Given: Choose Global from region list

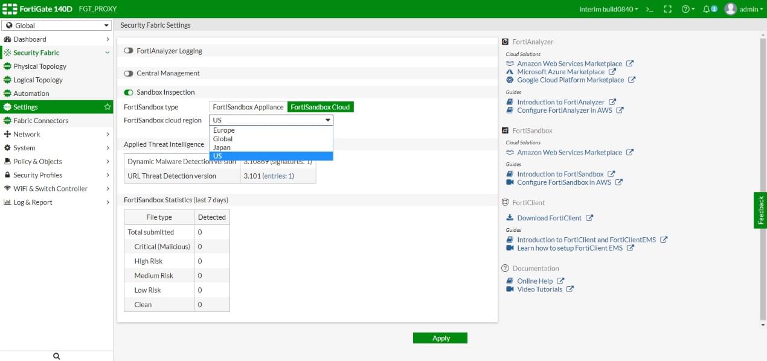Looking at the screenshot, I should [271, 139].
